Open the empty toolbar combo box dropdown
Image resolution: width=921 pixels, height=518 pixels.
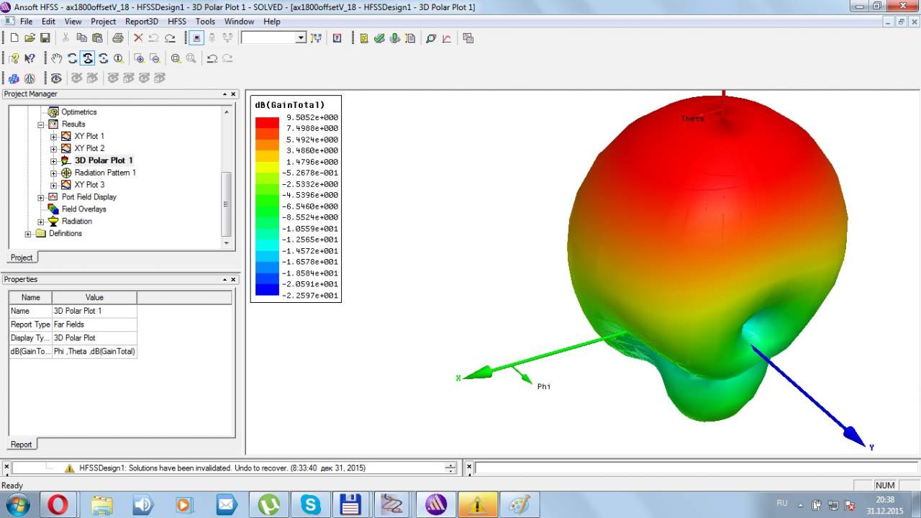pyautogui.click(x=301, y=38)
